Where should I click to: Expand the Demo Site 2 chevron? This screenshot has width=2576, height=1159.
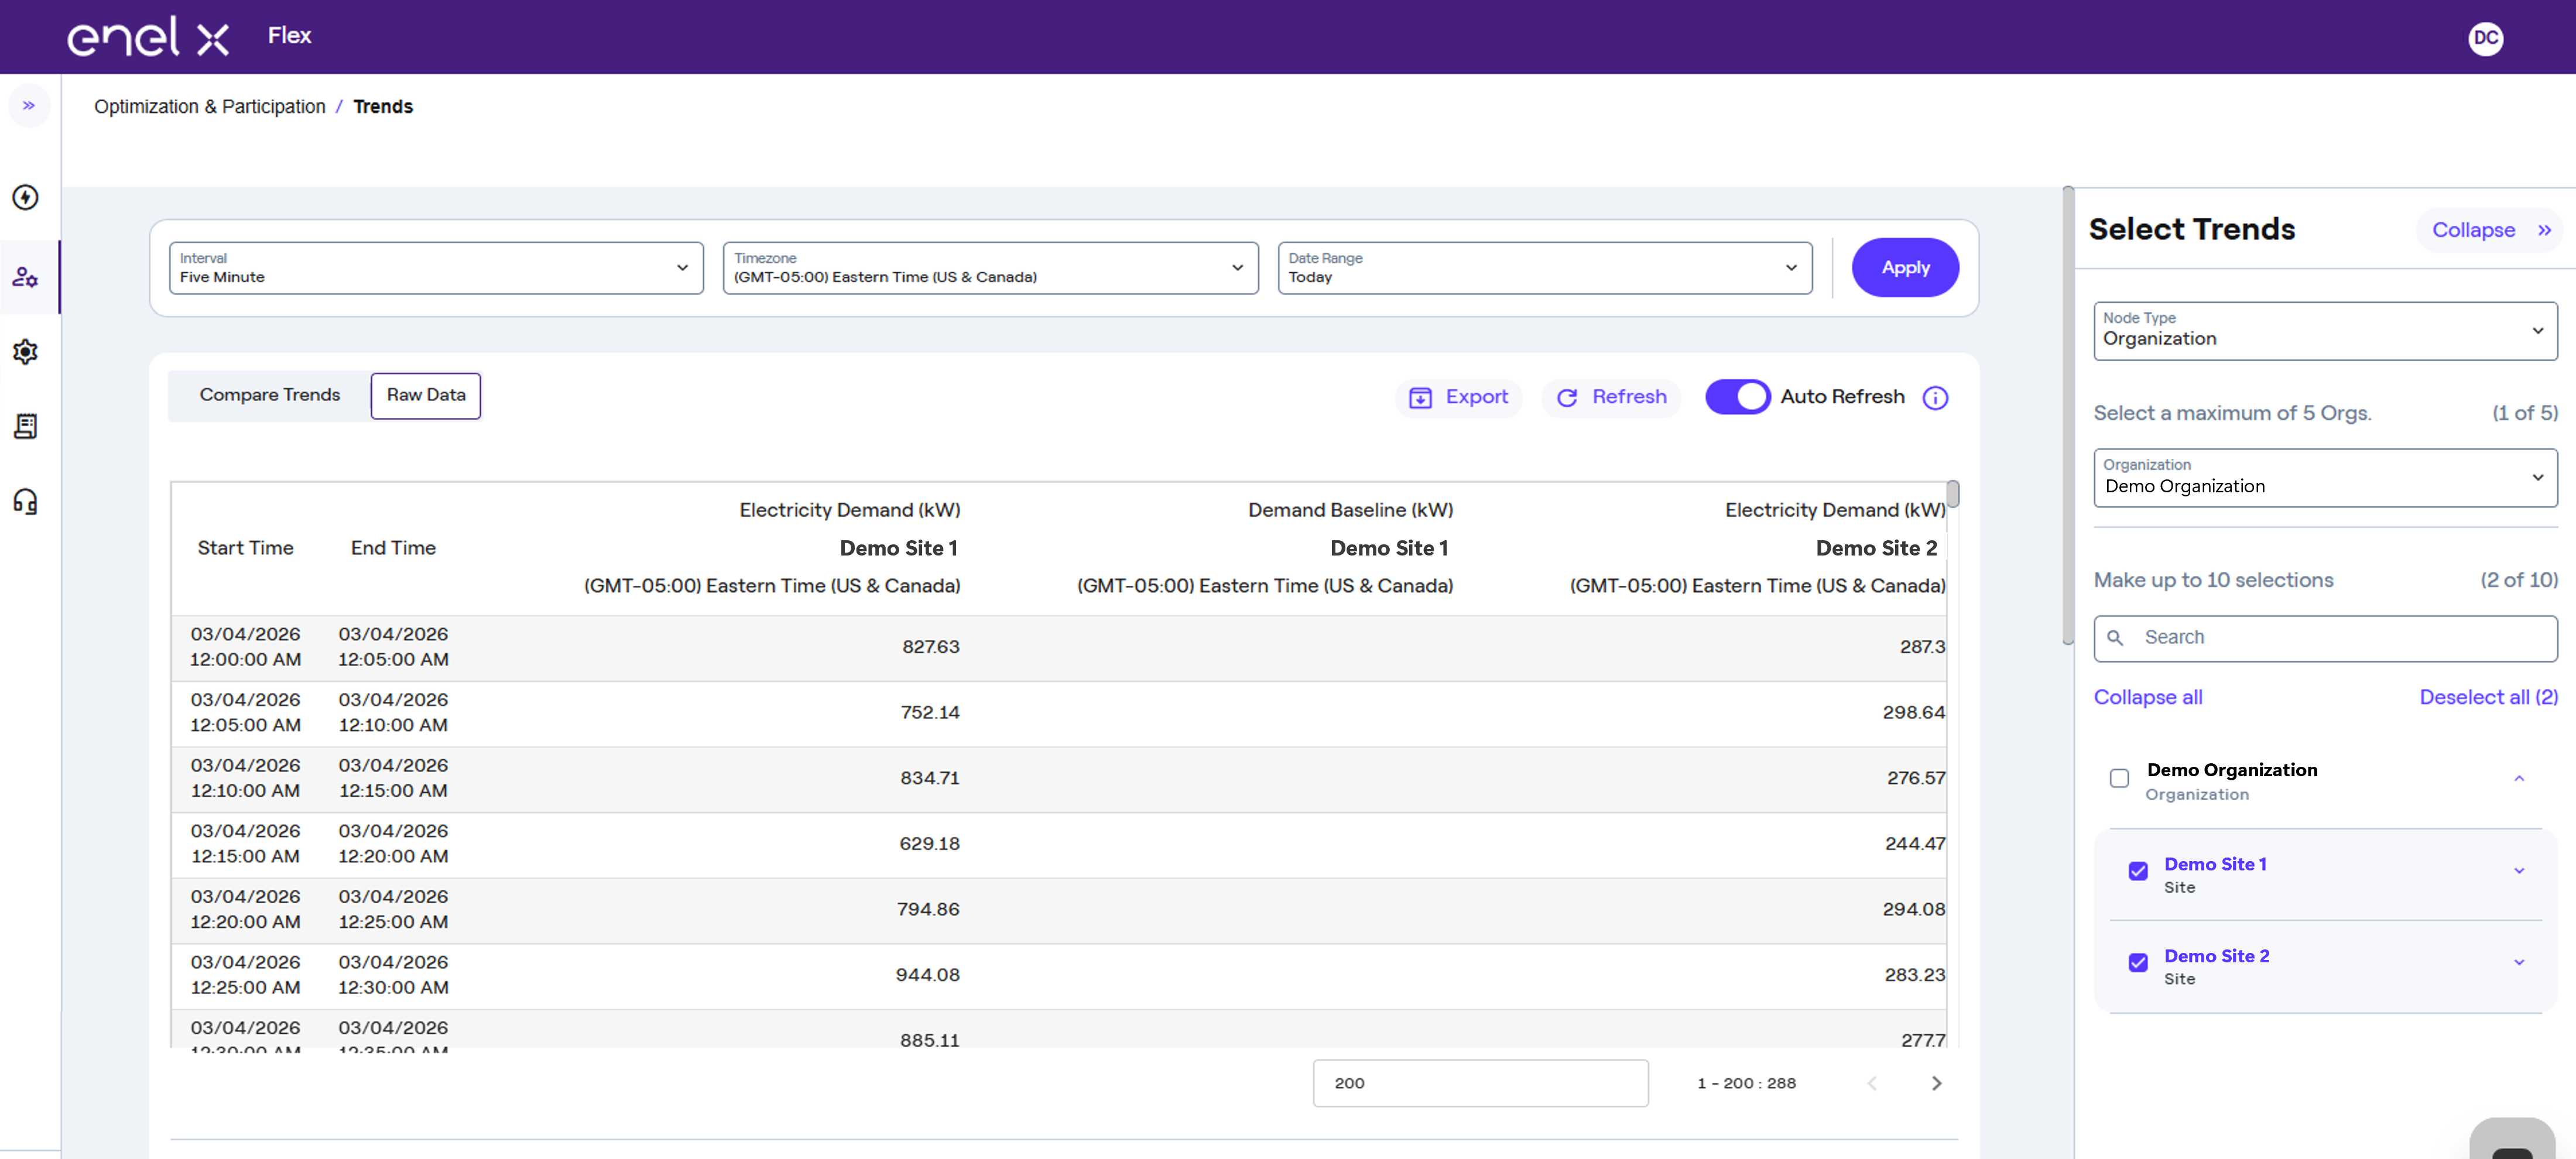point(2519,963)
